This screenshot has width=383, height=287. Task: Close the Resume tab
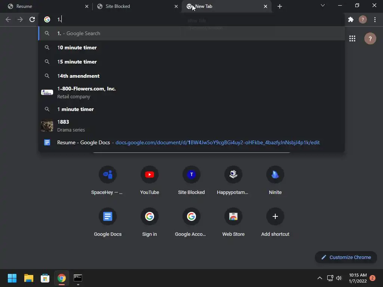coord(87,6)
